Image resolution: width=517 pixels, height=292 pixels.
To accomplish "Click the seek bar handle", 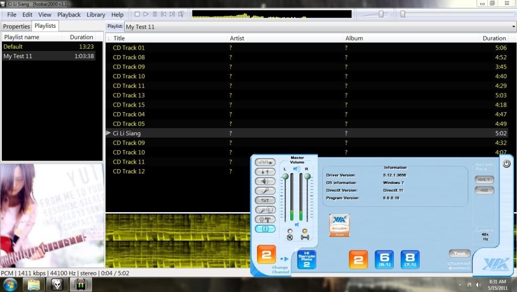I will pos(402,14).
